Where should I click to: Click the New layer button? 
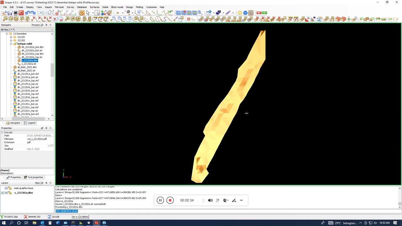tap(37, 183)
